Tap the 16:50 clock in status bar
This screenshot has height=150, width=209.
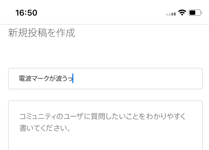26,13
